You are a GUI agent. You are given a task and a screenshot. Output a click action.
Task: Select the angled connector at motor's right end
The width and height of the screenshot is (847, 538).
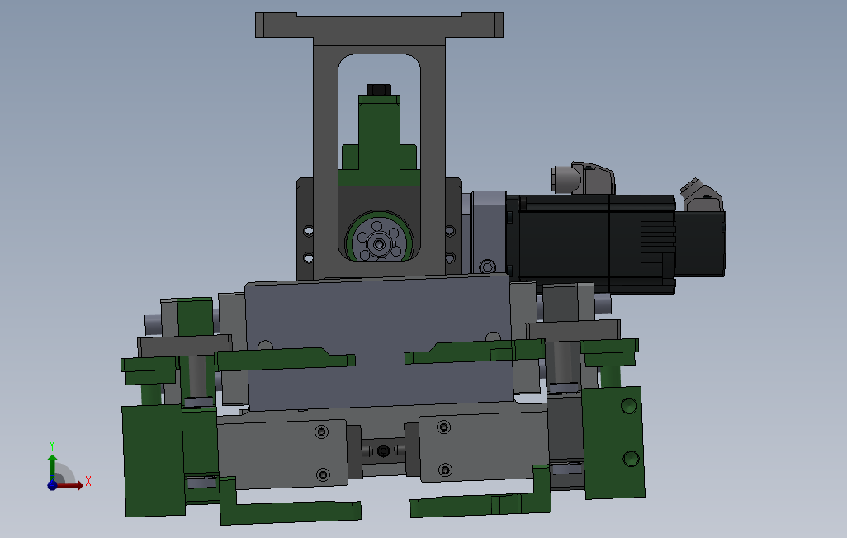(x=701, y=195)
